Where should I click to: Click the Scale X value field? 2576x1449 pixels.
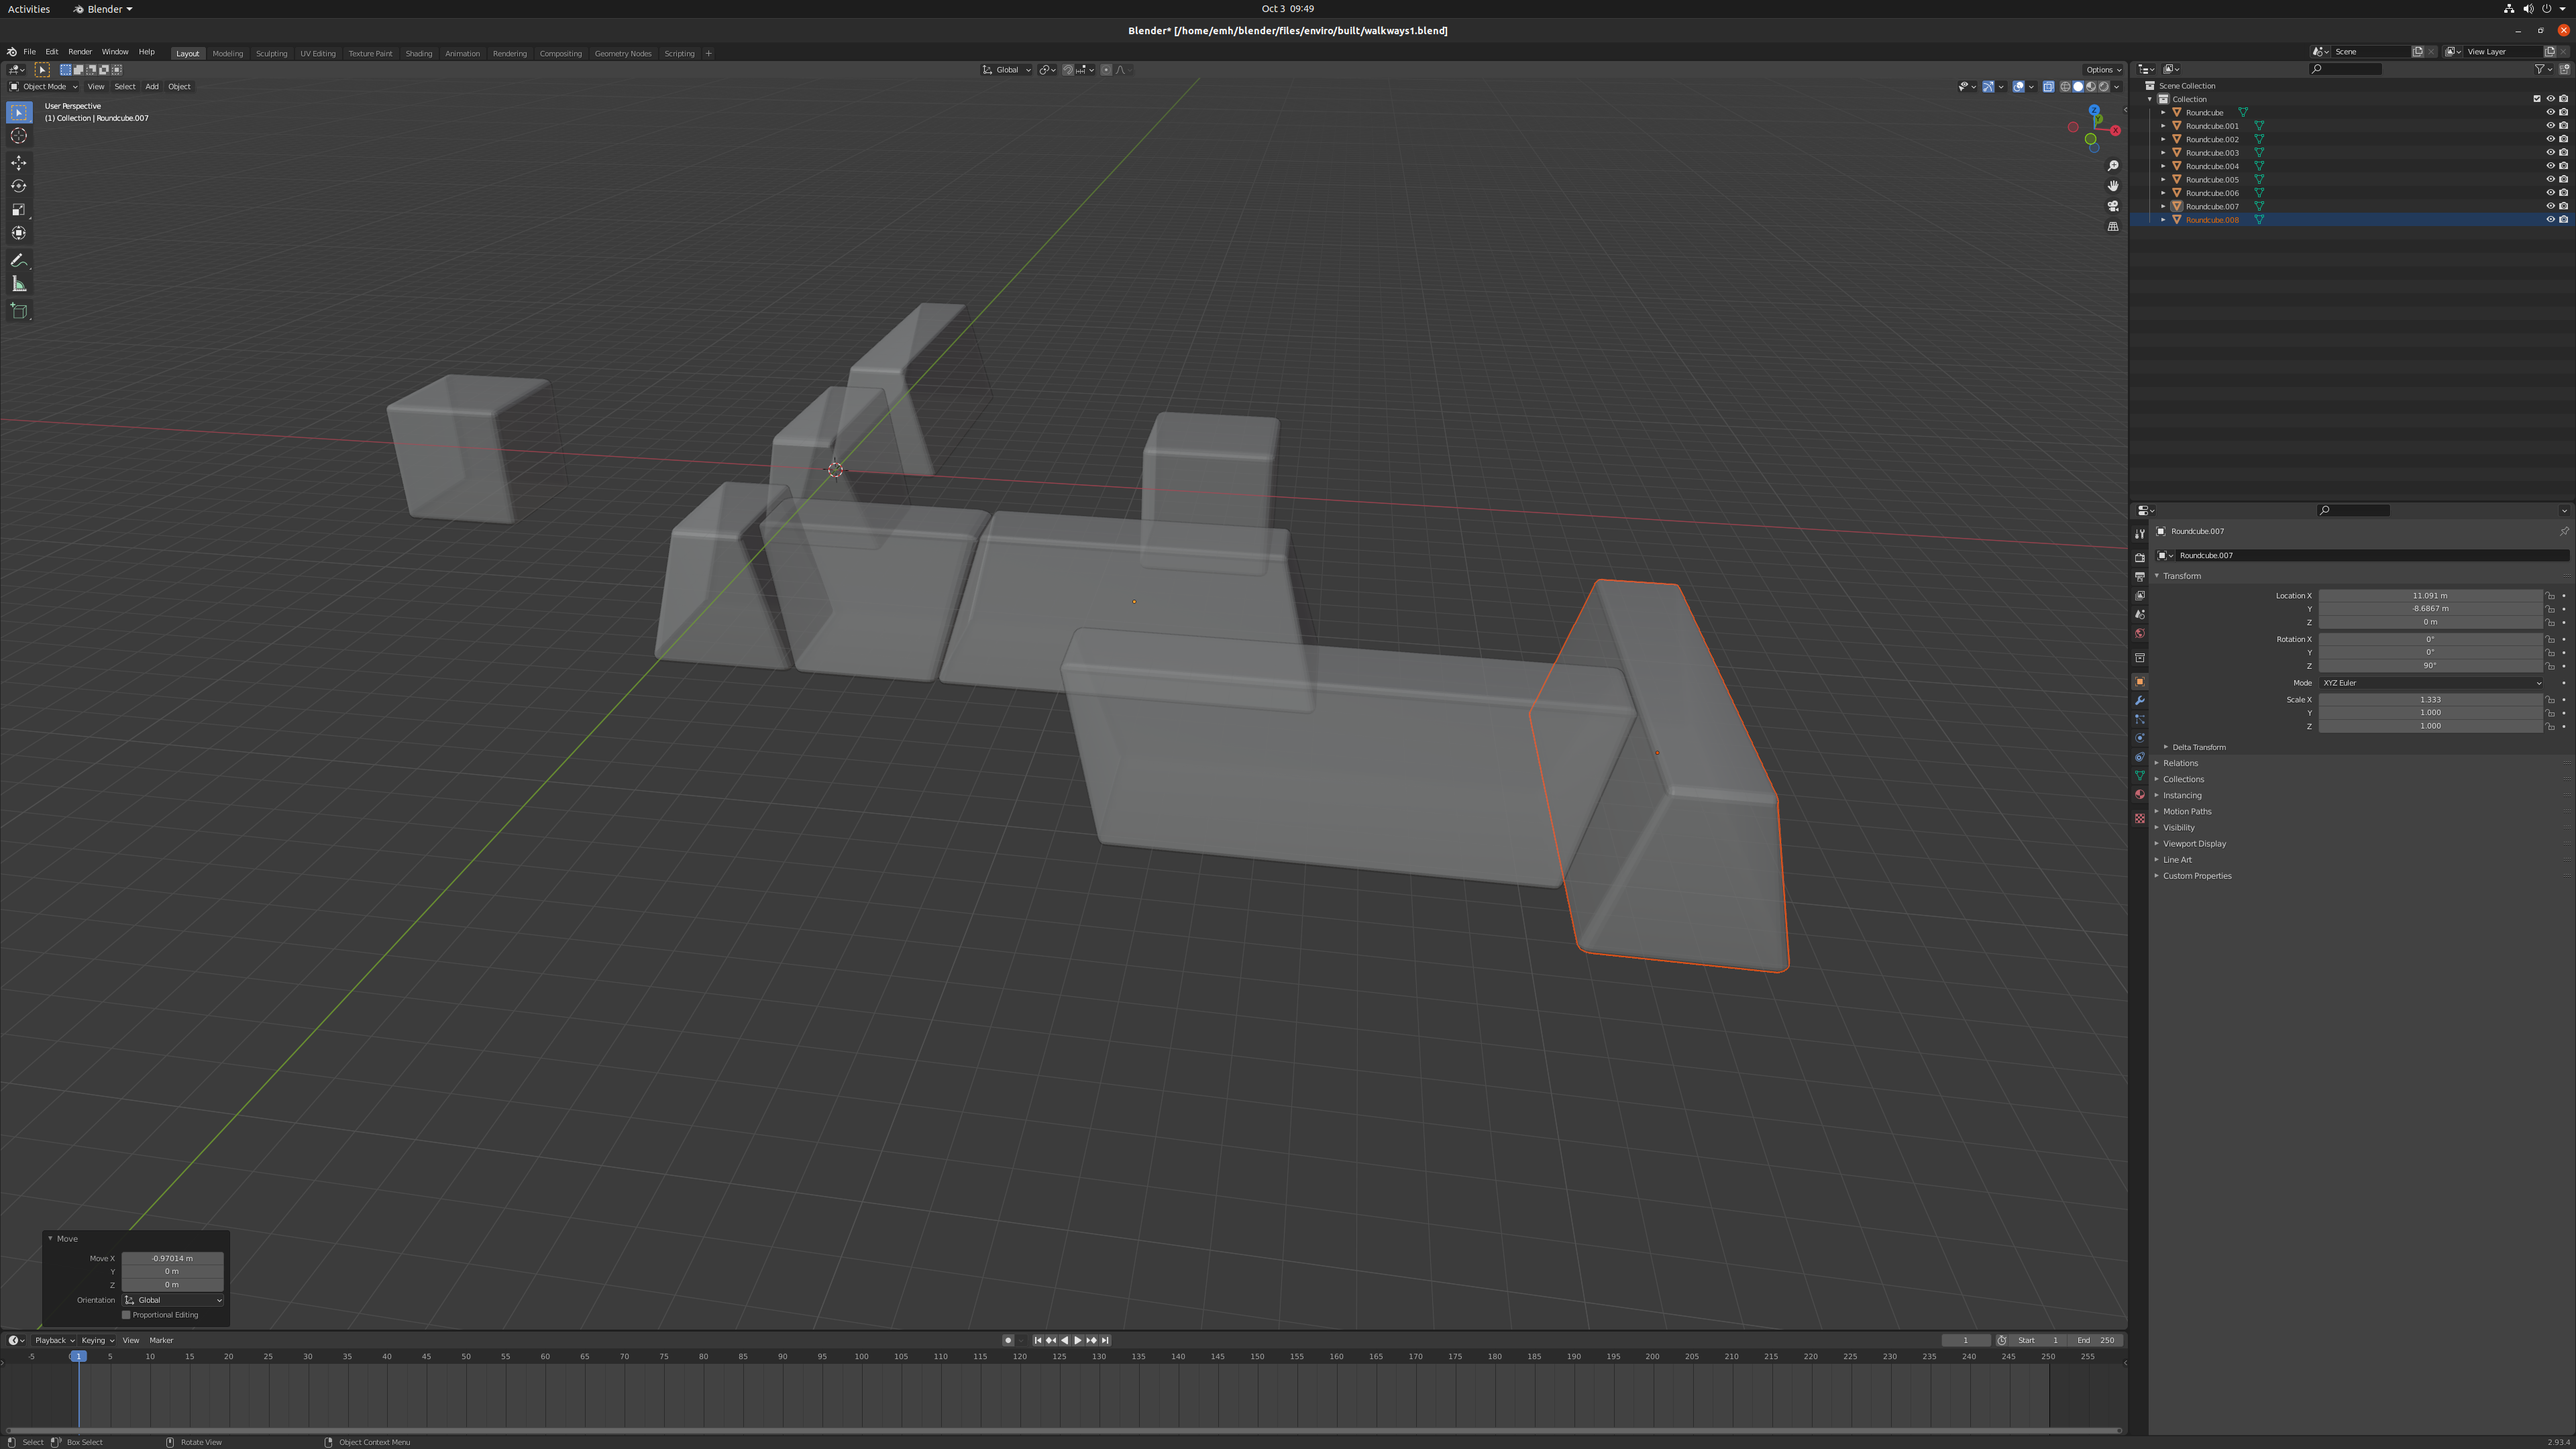[2431, 700]
